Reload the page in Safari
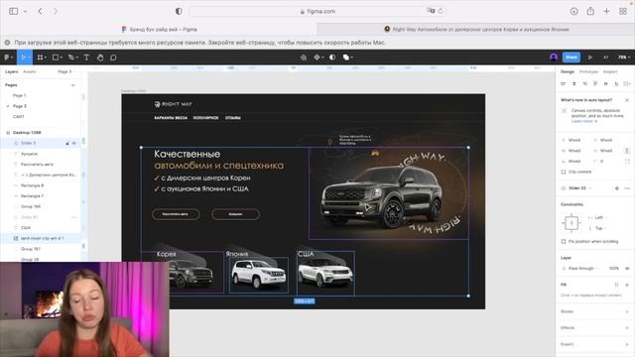635x357 pixels. click(441, 11)
